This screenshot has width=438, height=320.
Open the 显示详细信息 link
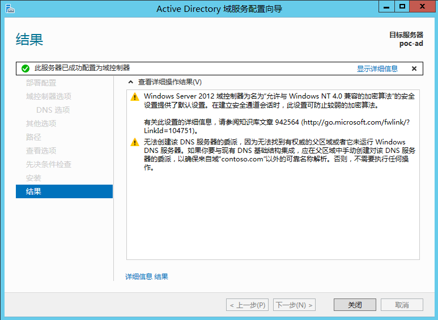point(377,69)
